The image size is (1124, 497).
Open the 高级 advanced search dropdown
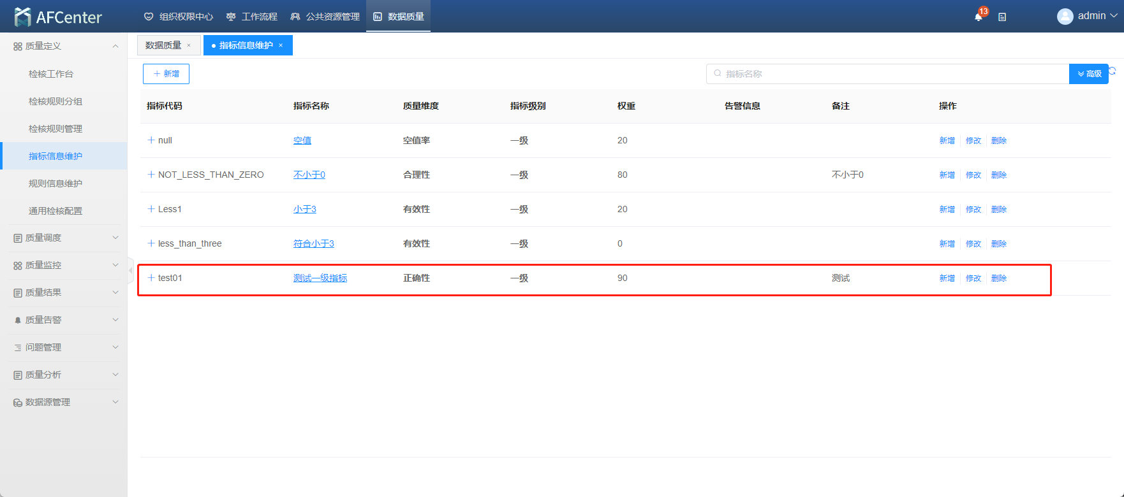point(1089,74)
